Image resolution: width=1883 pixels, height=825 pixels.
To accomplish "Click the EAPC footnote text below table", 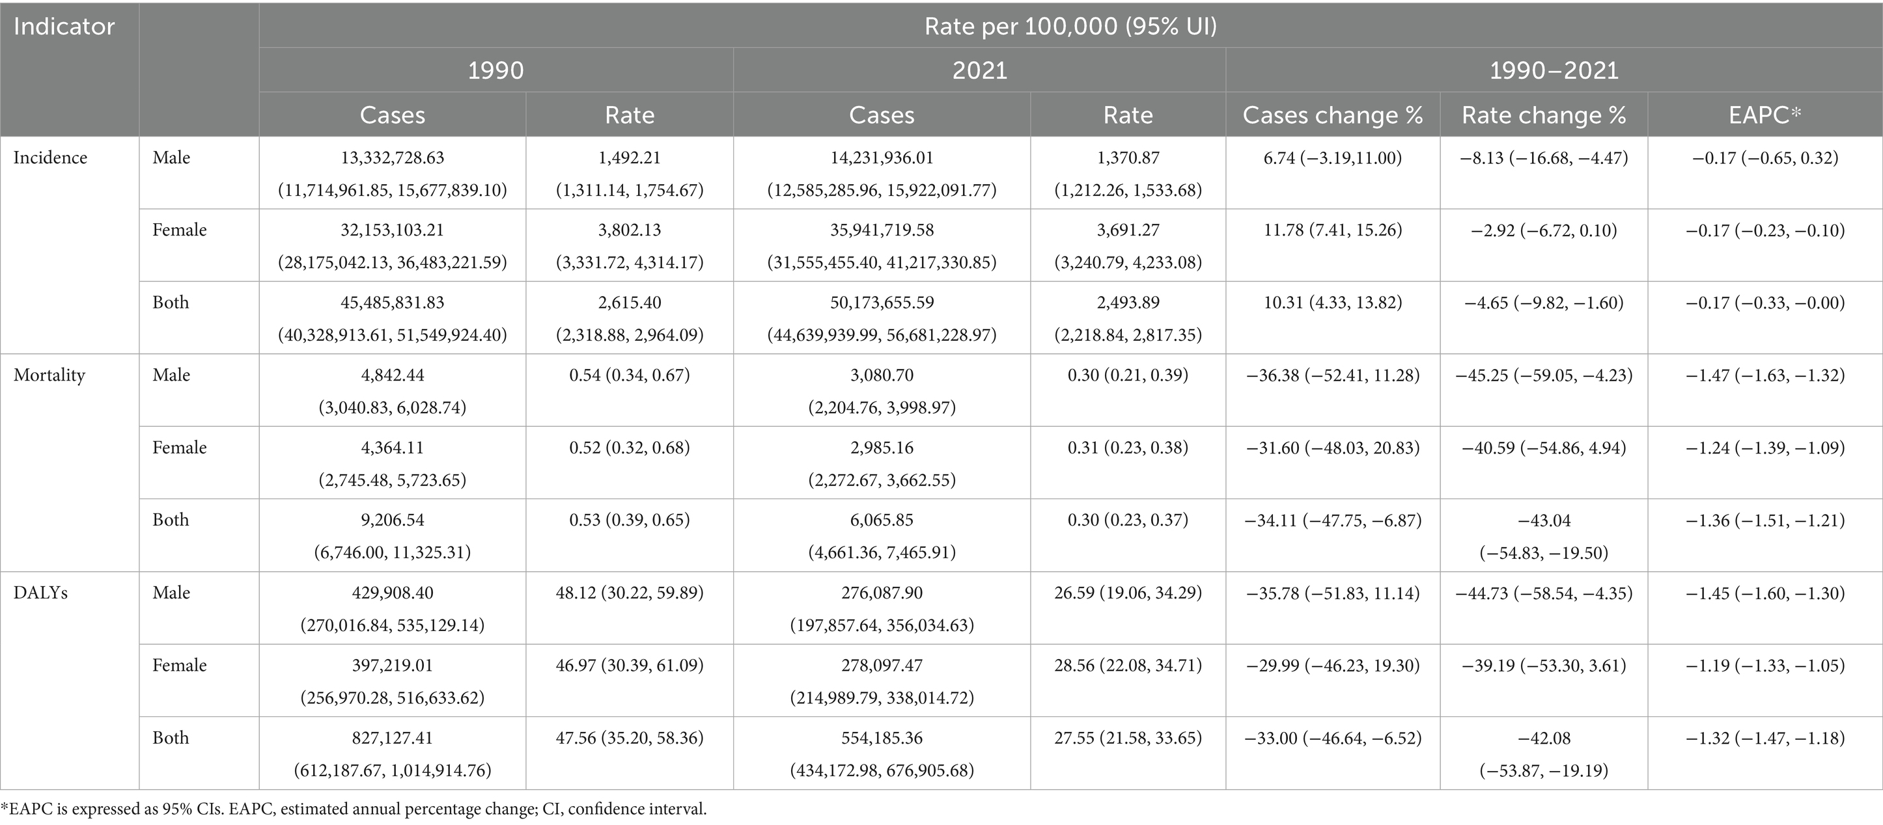I will click(x=354, y=809).
